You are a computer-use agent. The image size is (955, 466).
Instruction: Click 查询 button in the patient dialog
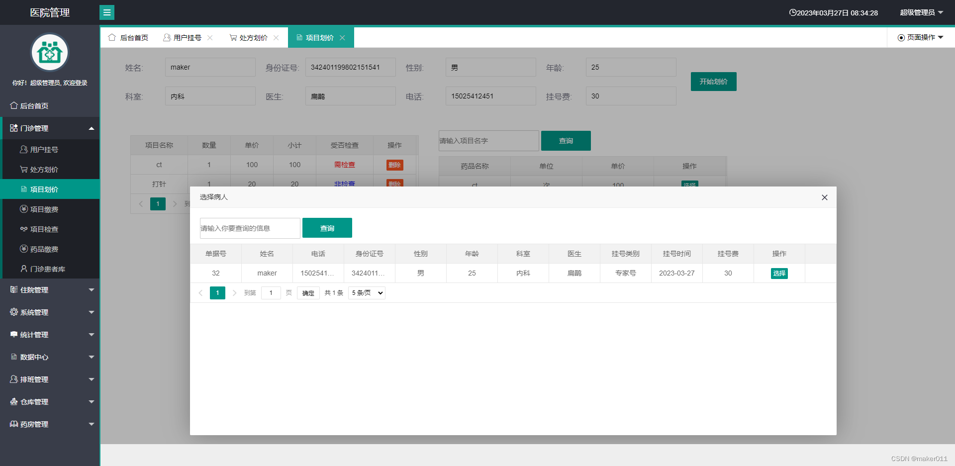(327, 228)
